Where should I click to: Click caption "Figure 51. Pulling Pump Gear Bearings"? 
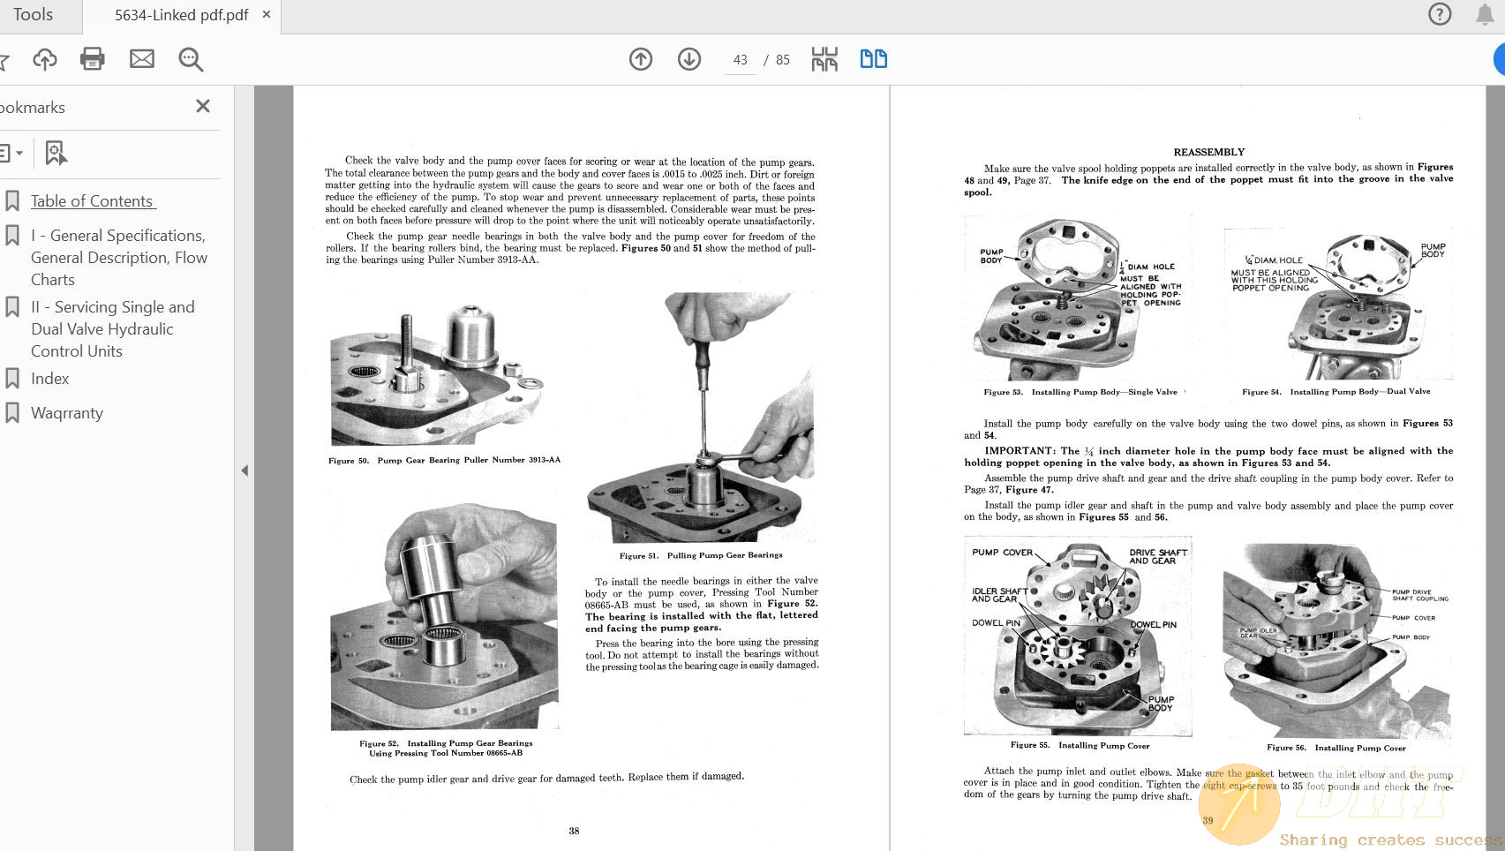point(701,555)
